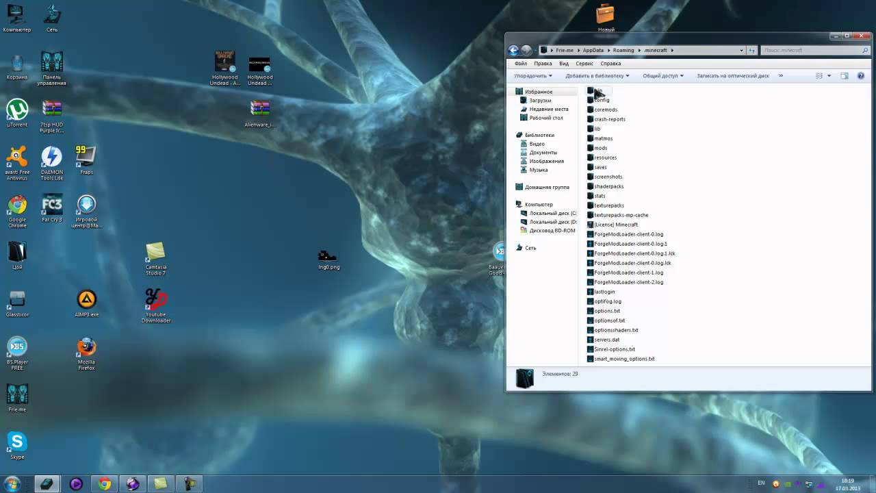The image size is (876, 493).
Task: Open Добавить в библиотеку dropdown
Action: (x=597, y=76)
